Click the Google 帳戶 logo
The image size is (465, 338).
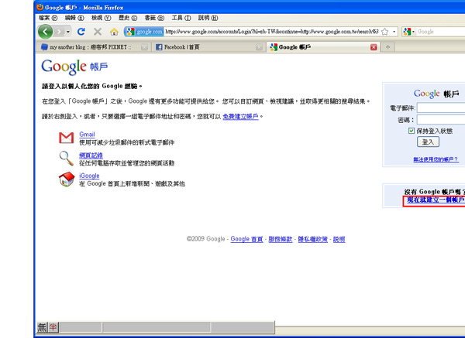pos(74,67)
